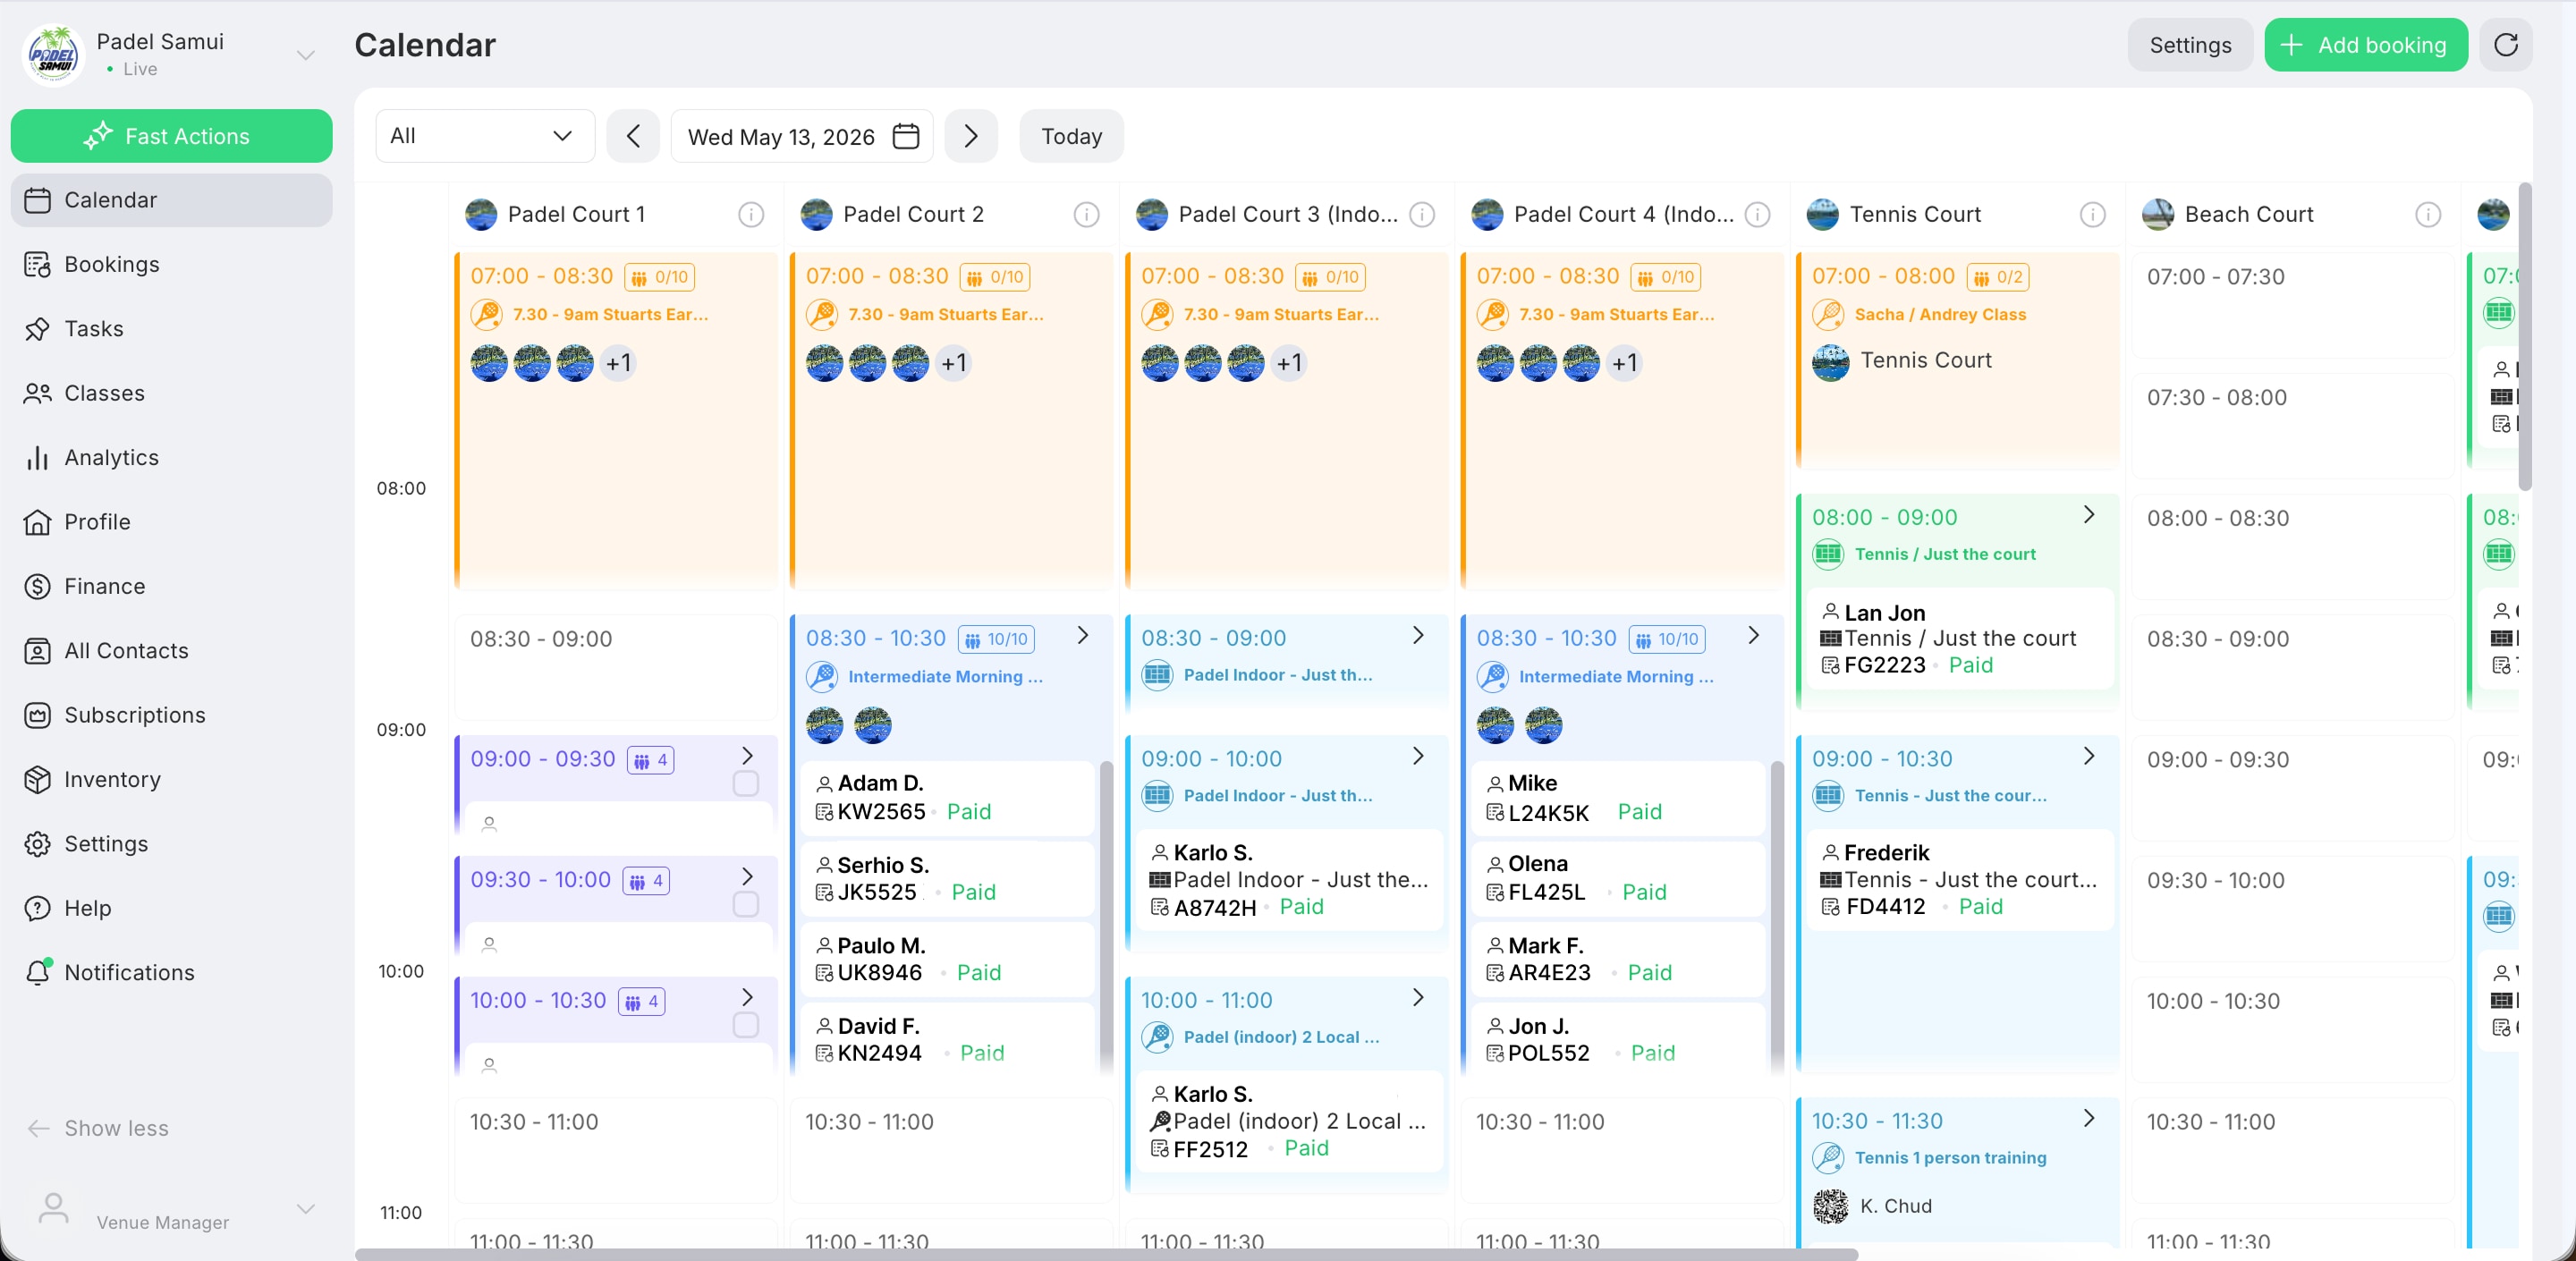Go to Bookings in the sidebar
Screen dimensions: 2576x1261
[x=172, y=264]
